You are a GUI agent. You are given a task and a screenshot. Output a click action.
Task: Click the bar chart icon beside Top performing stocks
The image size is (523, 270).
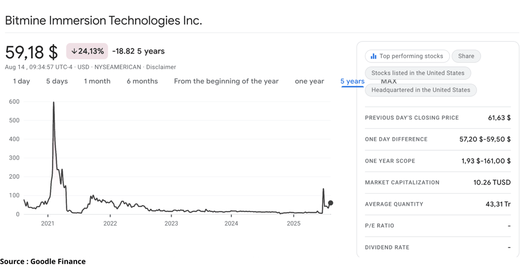pyautogui.click(x=373, y=56)
